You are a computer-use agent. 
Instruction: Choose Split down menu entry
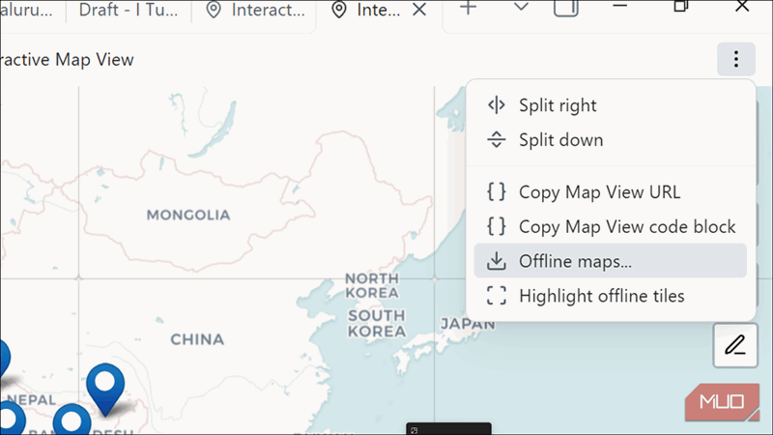pos(611,140)
